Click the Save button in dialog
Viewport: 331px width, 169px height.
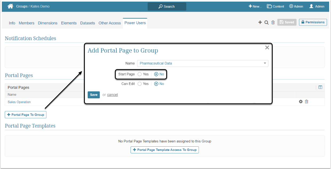pos(94,95)
